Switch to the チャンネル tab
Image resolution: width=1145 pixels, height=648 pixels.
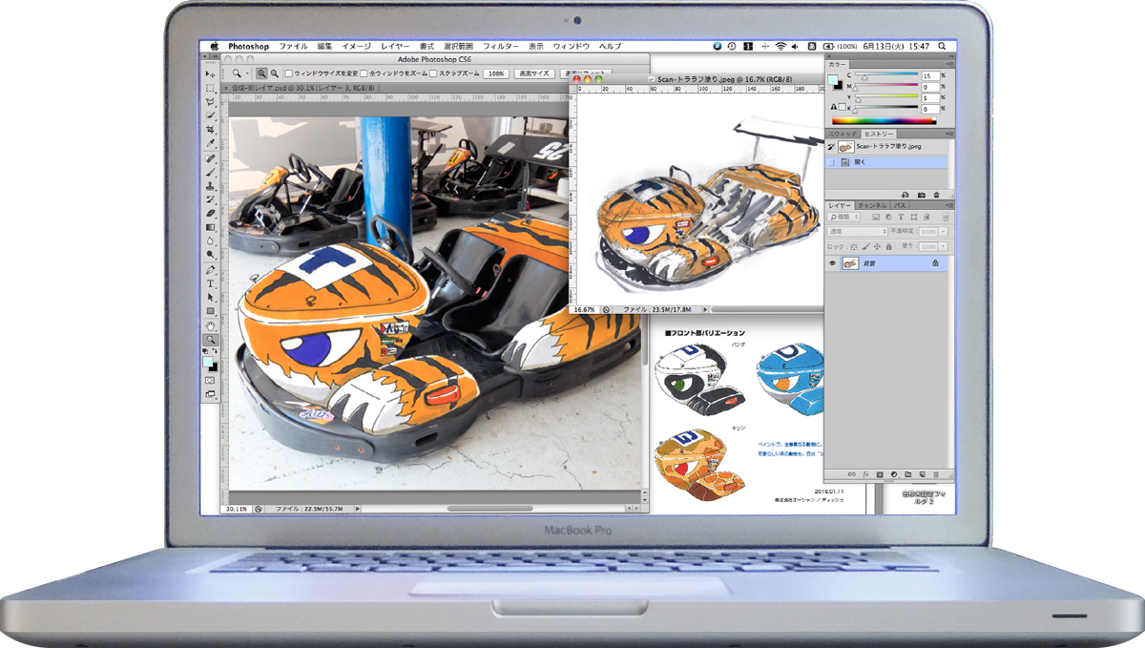872,205
